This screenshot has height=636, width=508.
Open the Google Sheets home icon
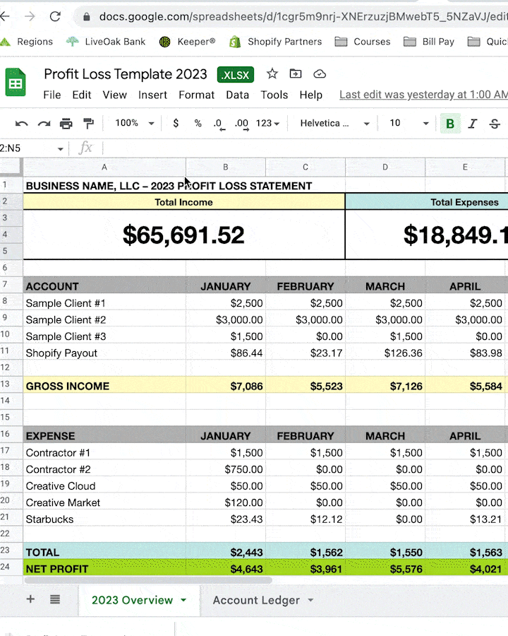(x=16, y=83)
